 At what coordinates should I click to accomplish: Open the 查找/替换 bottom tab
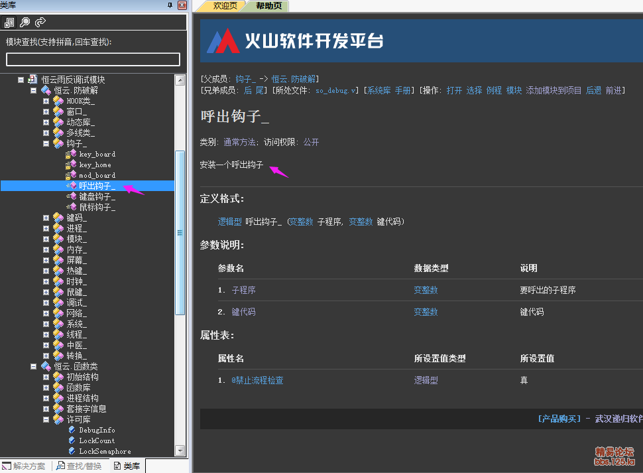tap(81, 466)
